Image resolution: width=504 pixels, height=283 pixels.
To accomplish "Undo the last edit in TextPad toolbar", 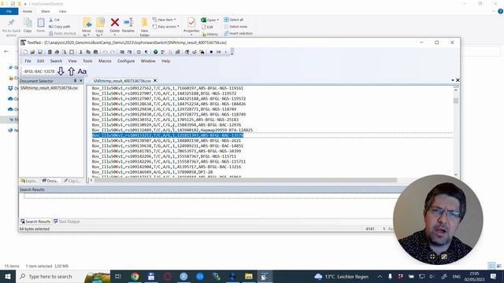I will click(105, 52).
